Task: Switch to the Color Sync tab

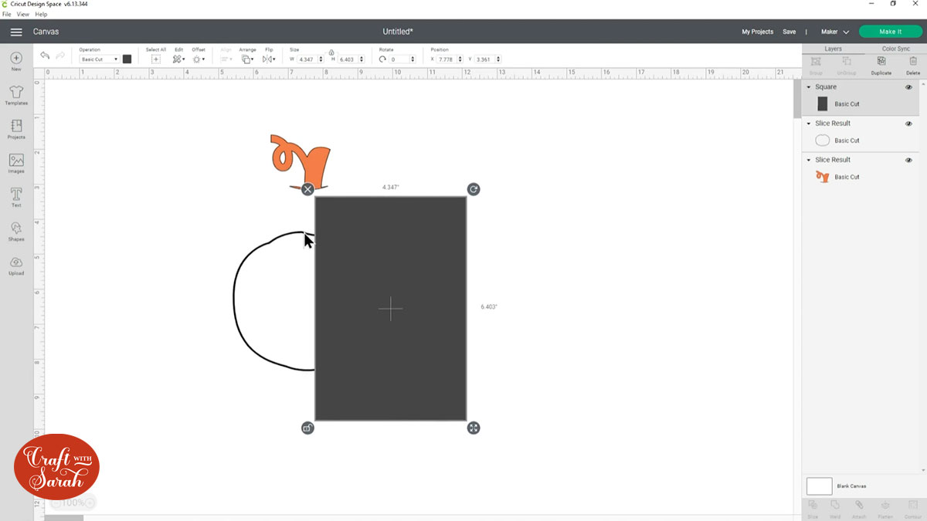Action: (x=895, y=49)
